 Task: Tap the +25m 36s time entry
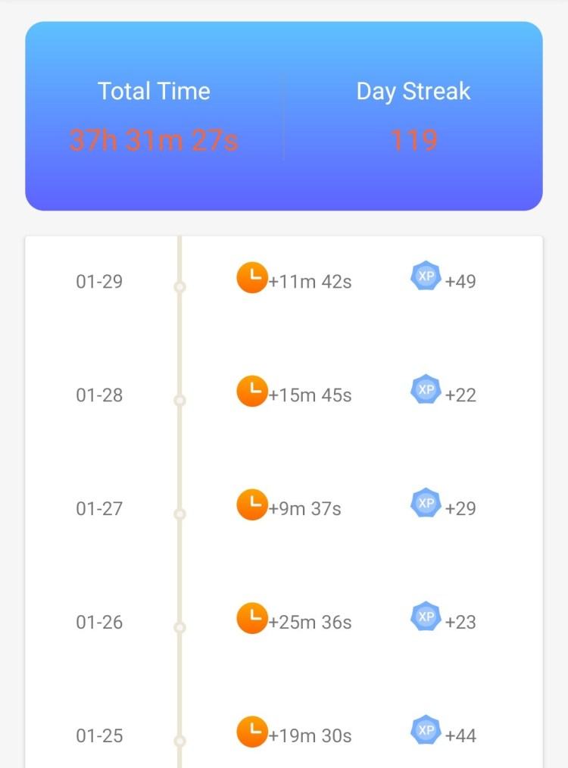(x=311, y=623)
